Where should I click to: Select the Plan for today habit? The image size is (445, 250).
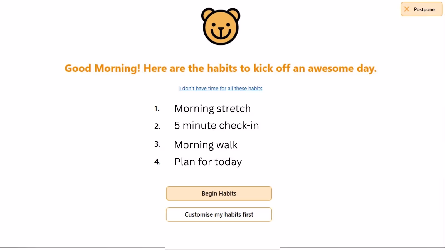point(208,162)
